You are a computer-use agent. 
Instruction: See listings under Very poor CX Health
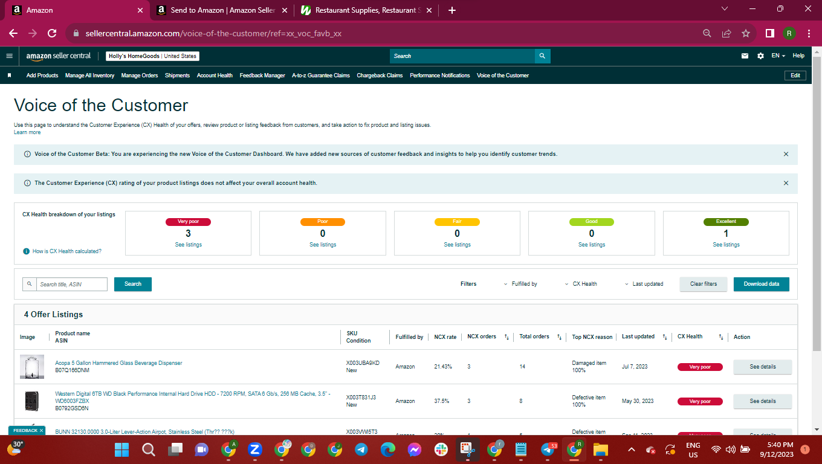click(189, 245)
